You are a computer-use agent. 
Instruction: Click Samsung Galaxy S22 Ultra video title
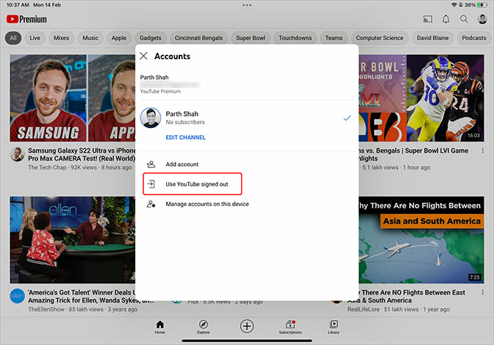[x=81, y=154]
